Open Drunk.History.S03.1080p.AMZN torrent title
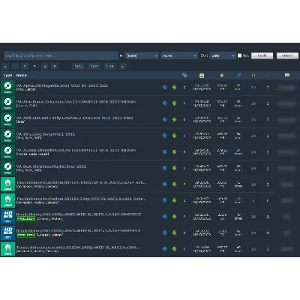This screenshot has height=300, width=300. (x=79, y=214)
